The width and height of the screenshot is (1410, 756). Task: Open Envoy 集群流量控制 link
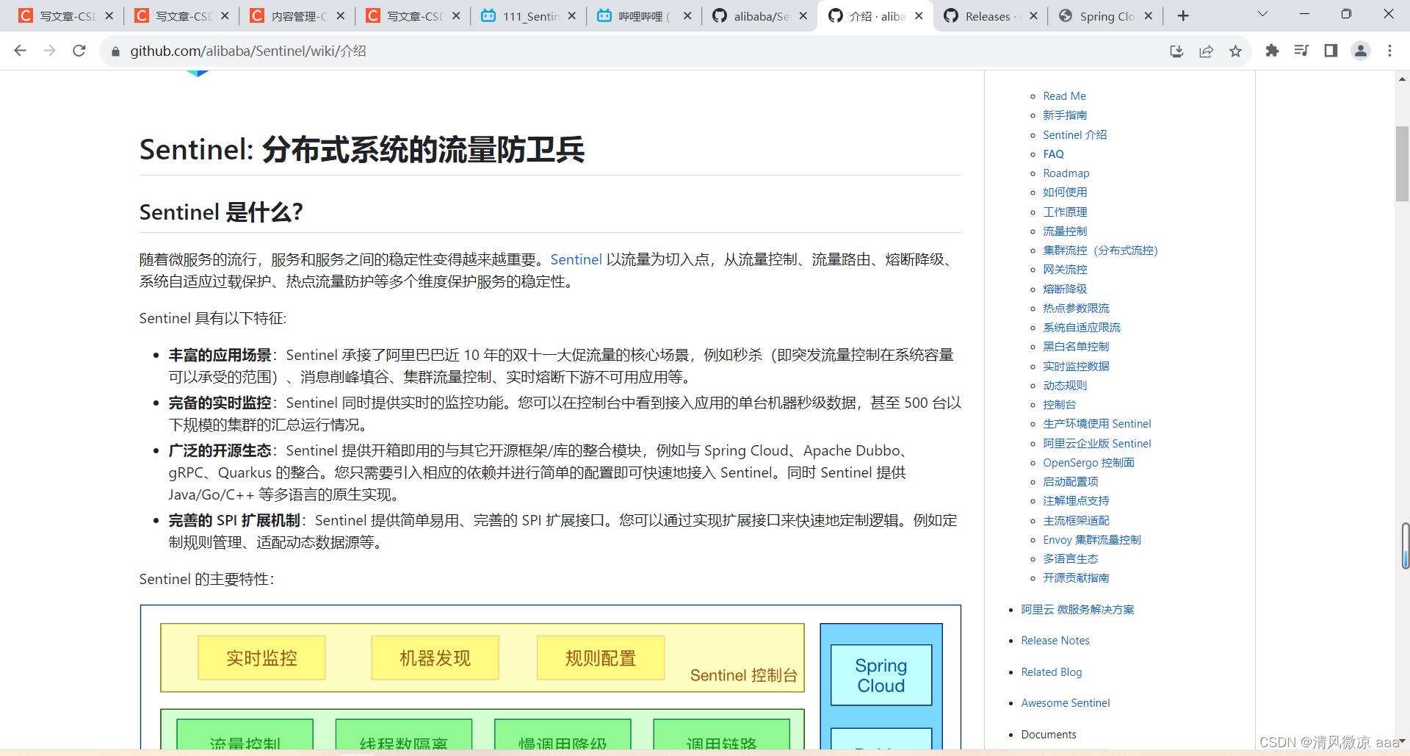point(1092,540)
